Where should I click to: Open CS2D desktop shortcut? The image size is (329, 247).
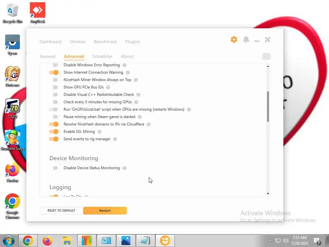13,109
